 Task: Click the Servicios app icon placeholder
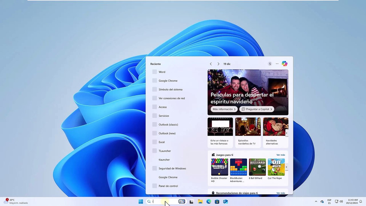click(154, 116)
